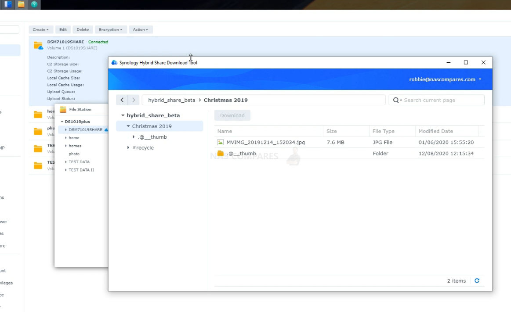Select DSM71019SHARE in File Station tree
Screen dimensions: 511x312
pyautogui.click(x=85, y=130)
